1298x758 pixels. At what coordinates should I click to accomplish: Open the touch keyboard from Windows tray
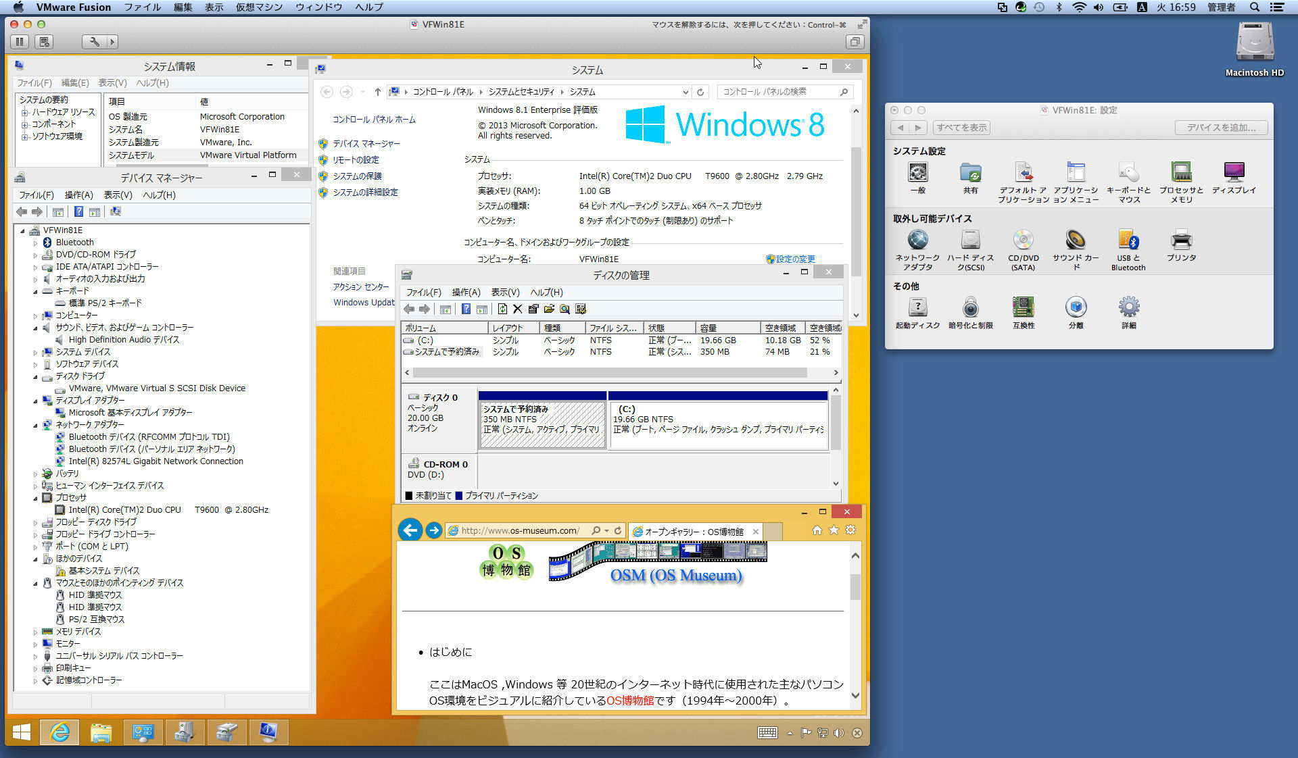(x=767, y=733)
